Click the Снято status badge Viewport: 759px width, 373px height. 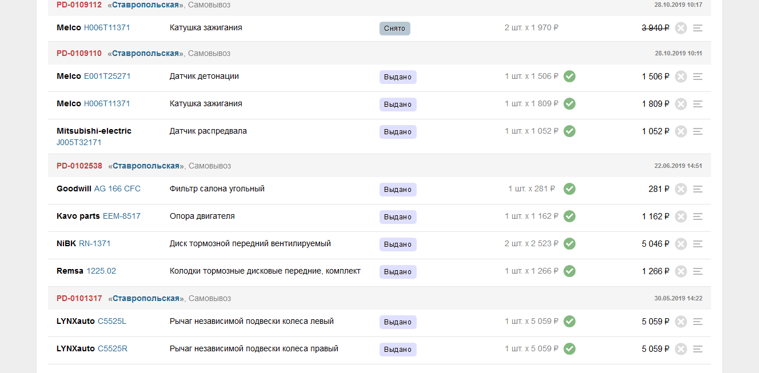point(395,29)
